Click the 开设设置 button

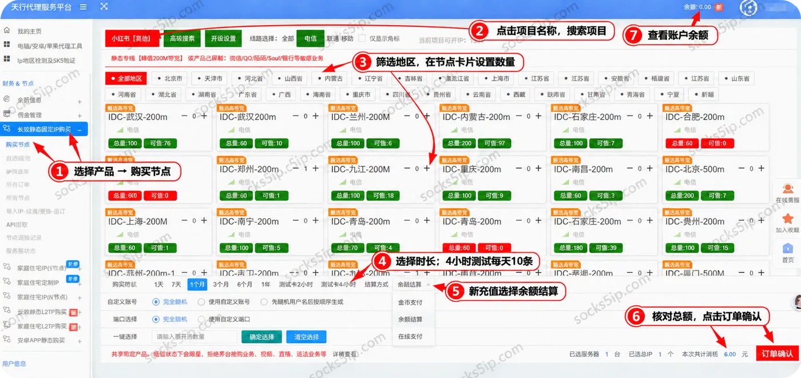(x=223, y=38)
